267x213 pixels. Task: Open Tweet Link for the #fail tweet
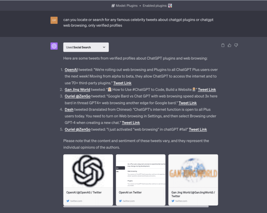198,129
